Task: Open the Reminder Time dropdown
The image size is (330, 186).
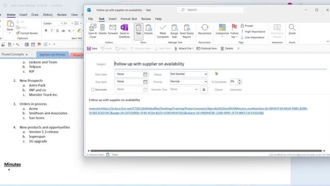Action: [196, 89]
